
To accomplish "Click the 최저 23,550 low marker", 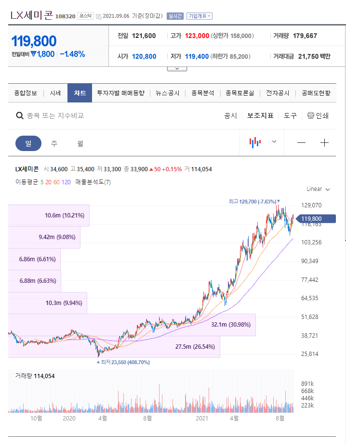I will coord(123,362).
